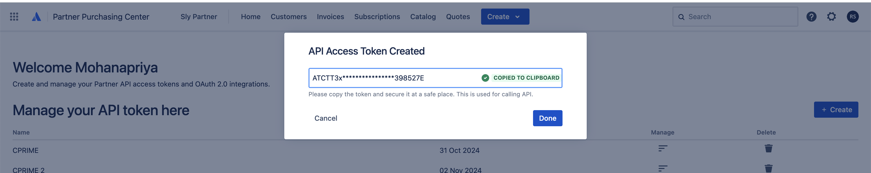Expand the Create dropdown in the navbar
This screenshot has width=871, height=173.
pos(505,16)
